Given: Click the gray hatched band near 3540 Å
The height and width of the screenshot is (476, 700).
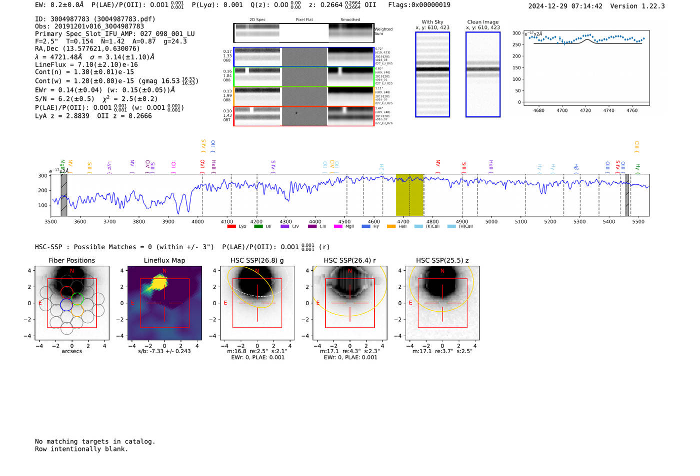Looking at the screenshot, I should click(63, 195).
